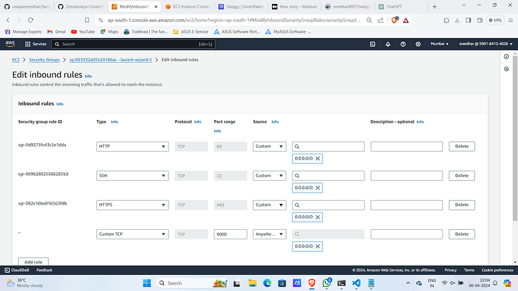Viewport: 518px width, 291px height.
Task: Open File Explorer from the taskbar
Action: coord(253,283)
